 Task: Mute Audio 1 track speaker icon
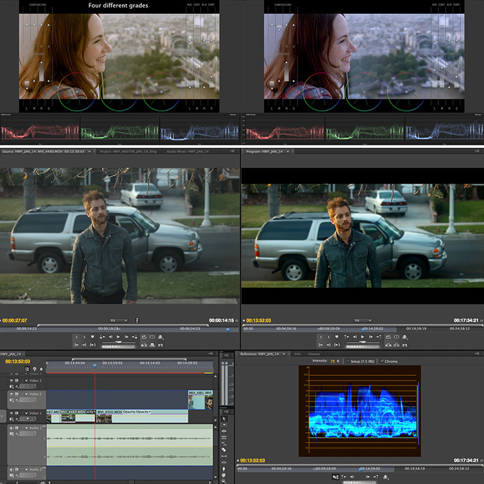click(11, 428)
